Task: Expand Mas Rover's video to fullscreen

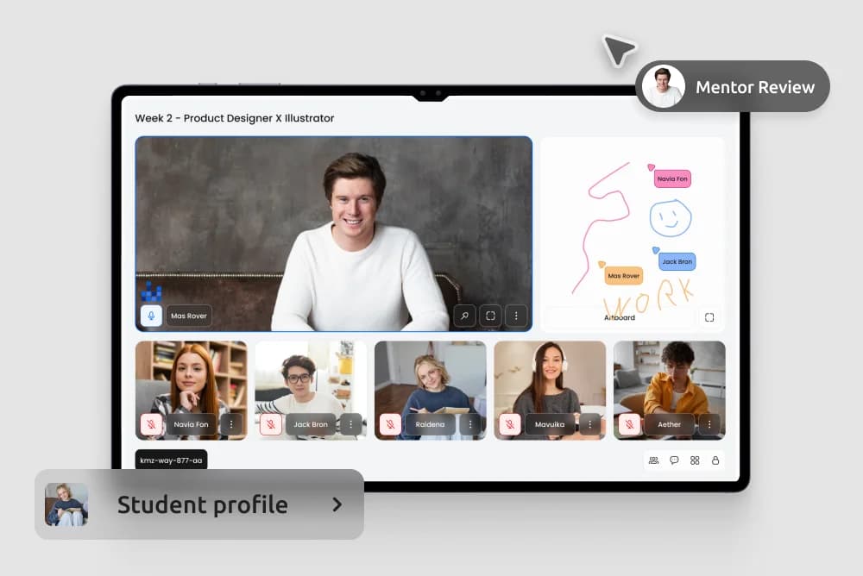Action: coord(490,316)
